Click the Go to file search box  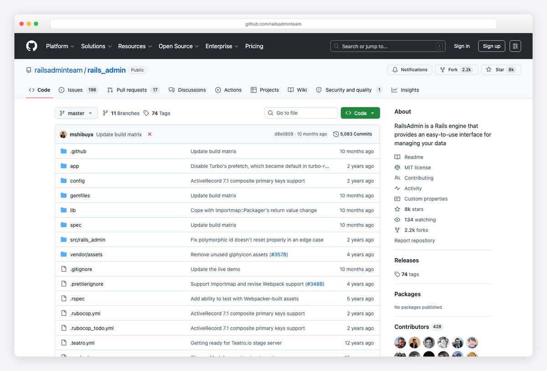(301, 113)
